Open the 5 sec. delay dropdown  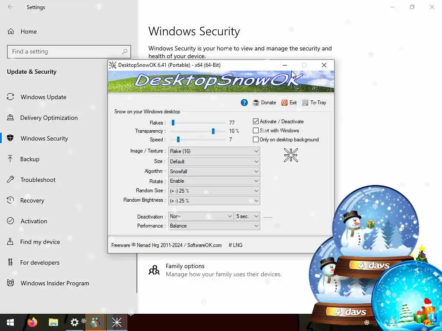[x=247, y=216]
